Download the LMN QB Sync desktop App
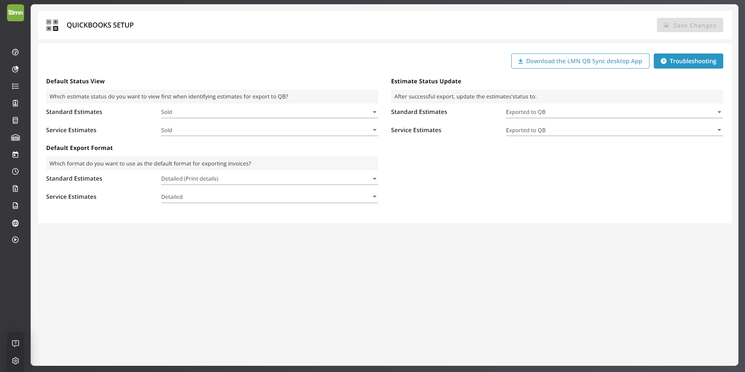This screenshot has width=745, height=372. tap(580, 61)
